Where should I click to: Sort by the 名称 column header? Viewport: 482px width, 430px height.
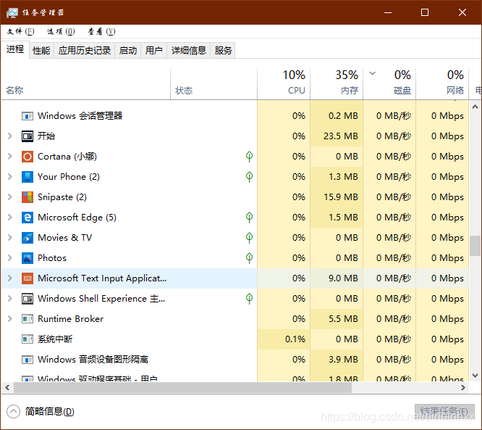click(86, 83)
